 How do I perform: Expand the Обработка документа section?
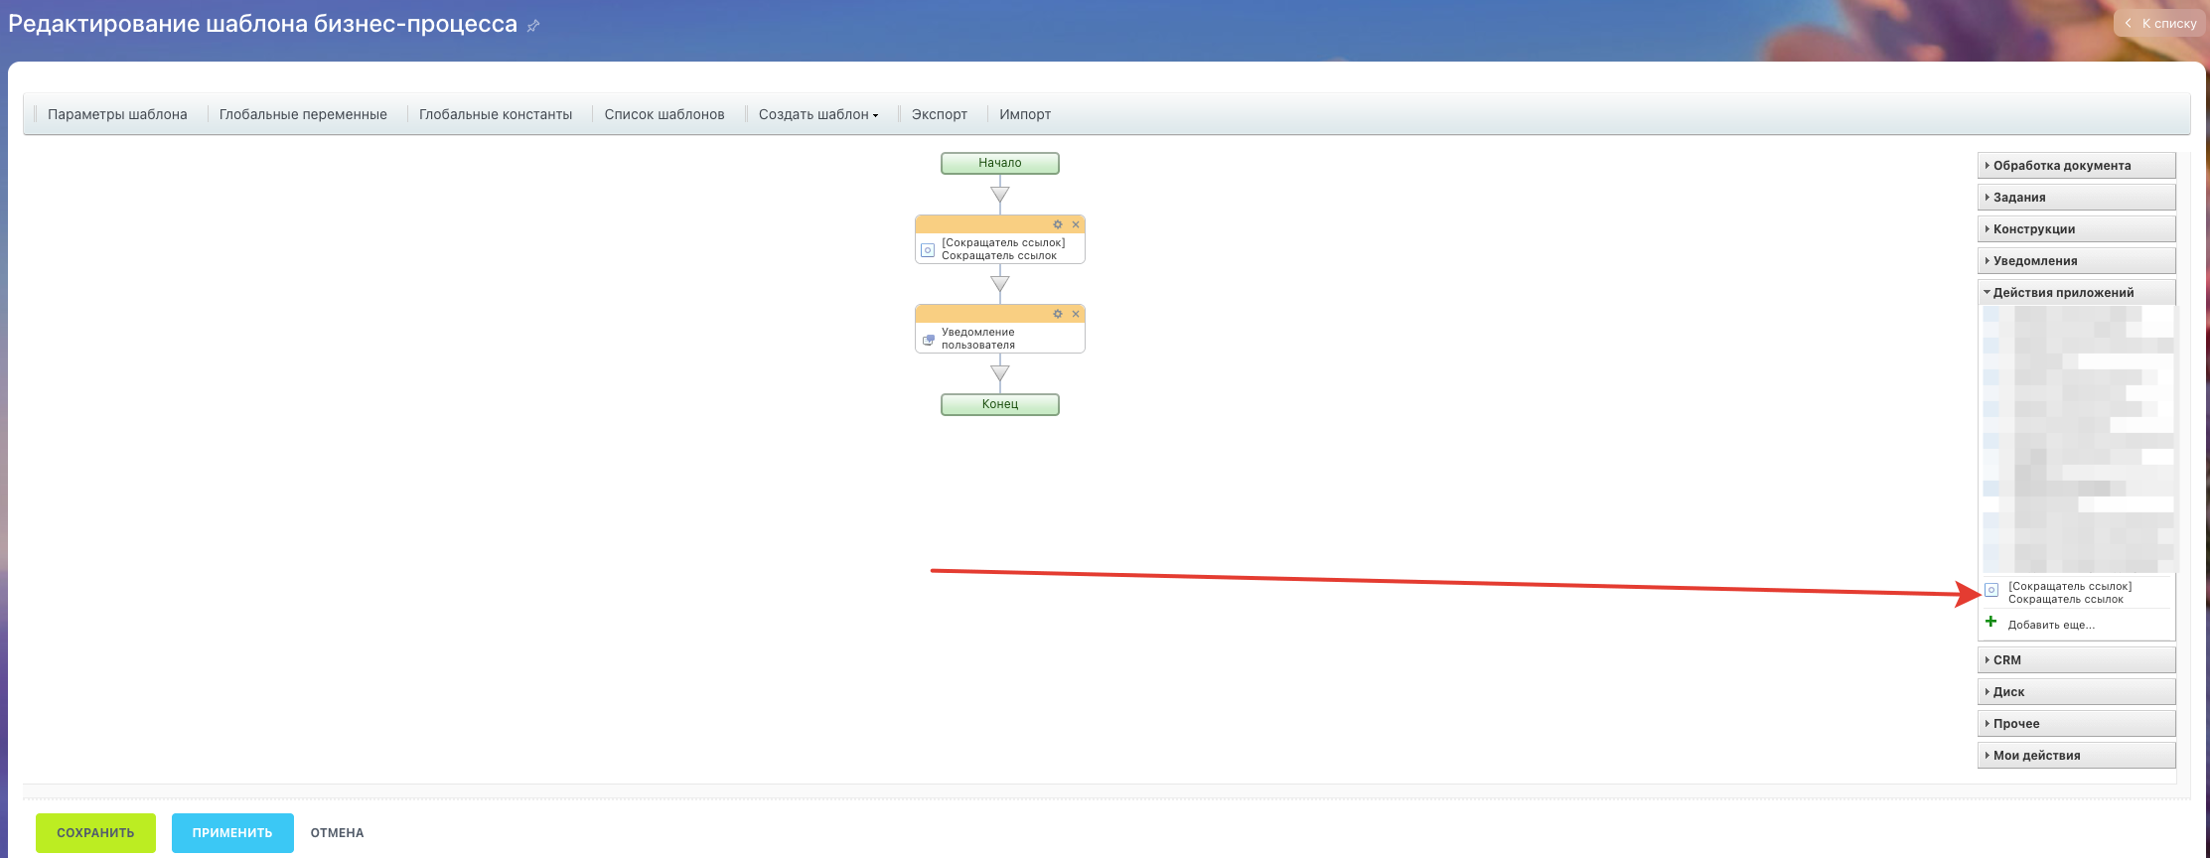click(2076, 166)
